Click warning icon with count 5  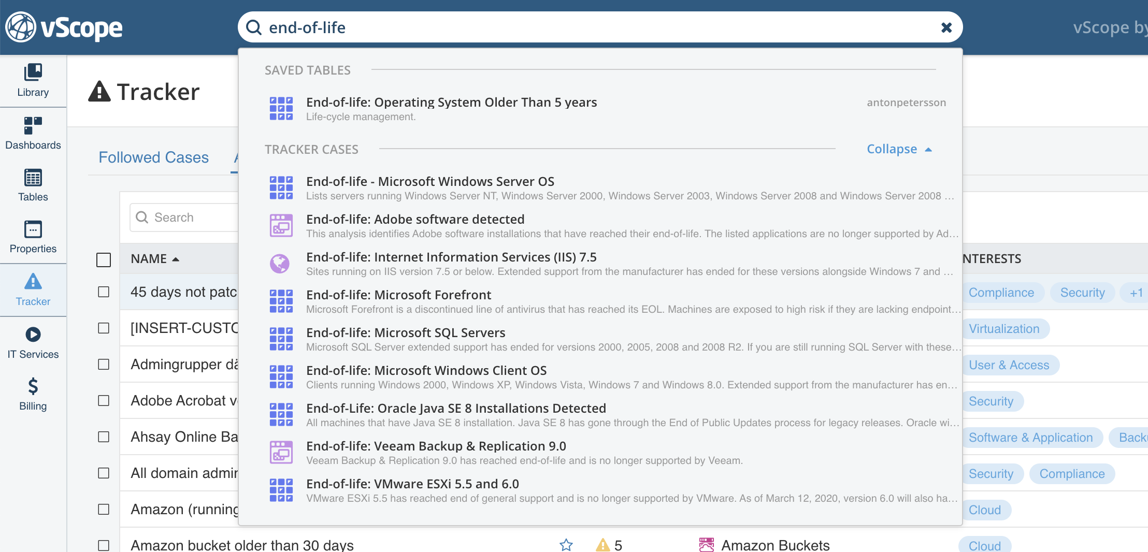603,545
